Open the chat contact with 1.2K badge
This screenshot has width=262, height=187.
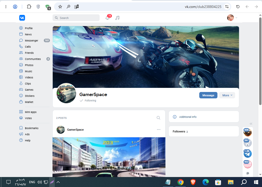[x=248, y=153]
